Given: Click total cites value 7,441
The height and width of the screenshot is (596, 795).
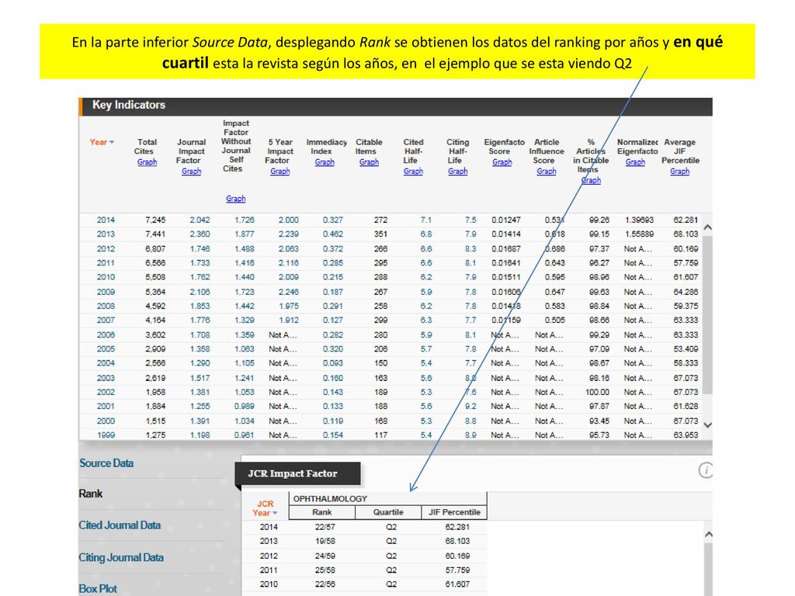Looking at the screenshot, I should pos(155,234).
